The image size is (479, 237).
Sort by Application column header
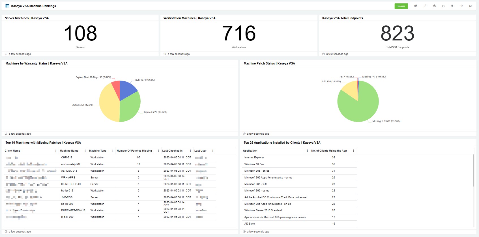[x=250, y=151]
